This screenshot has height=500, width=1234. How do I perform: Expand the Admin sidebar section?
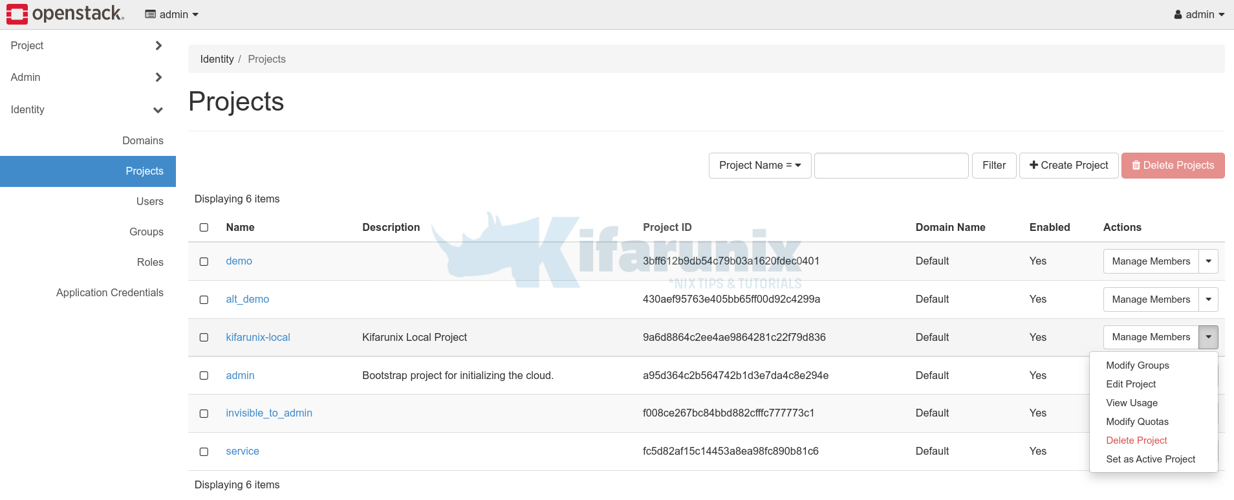coord(87,77)
